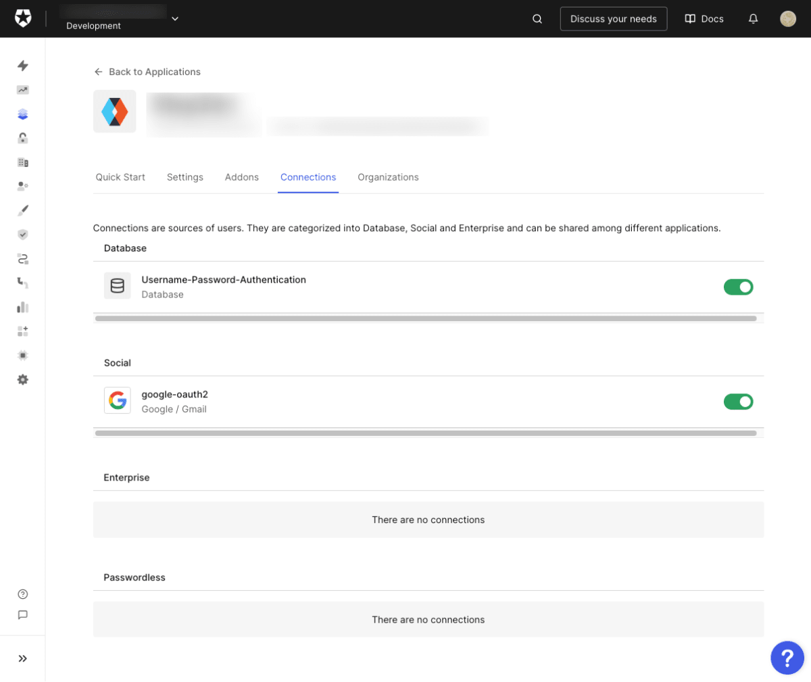811x682 pixels.
Task: Select the Connections tab
Action: (x=308, y=177)
